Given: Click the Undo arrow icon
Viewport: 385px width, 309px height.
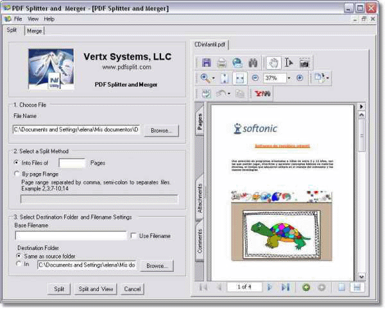Looking at the screenshot, I should point(221,94).
